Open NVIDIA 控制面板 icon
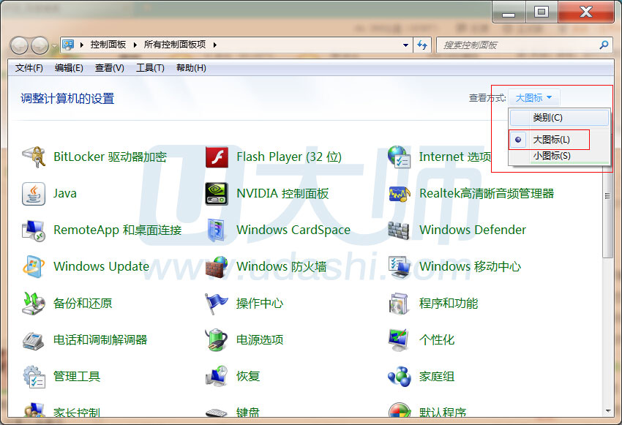This screenshot has width=622, height=425. pos(217,193)
